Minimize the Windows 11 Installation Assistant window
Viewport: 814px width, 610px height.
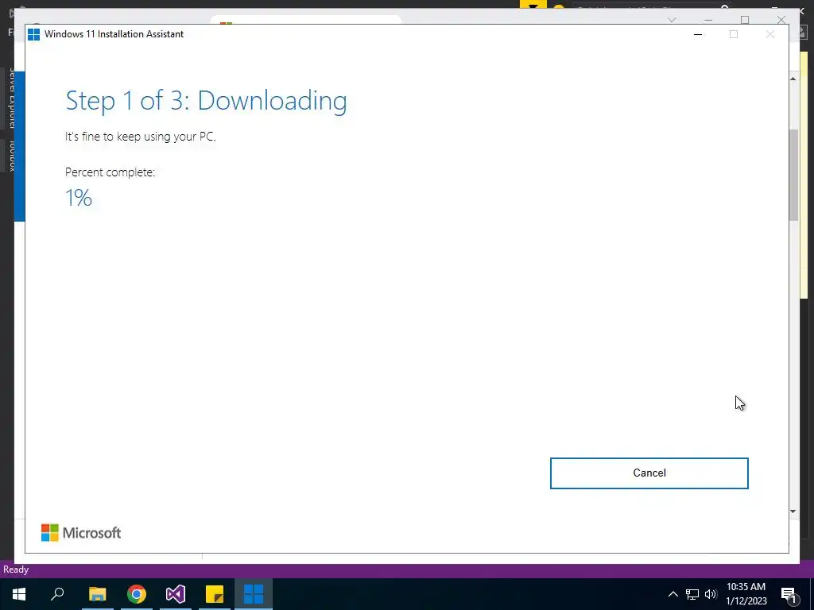(698, 34)
